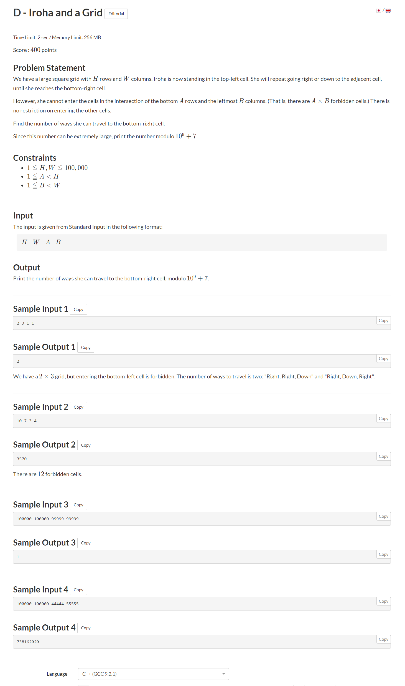Viewport: 405px width, 686px height.
Task: Click the '100000 100000 99999 99999' sample text
Action: tap(48, 519)
